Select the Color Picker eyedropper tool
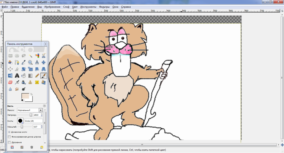Viewport: 284px width, 153px height. [24, 62]
